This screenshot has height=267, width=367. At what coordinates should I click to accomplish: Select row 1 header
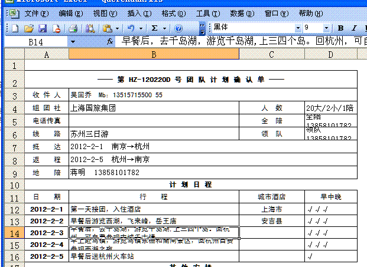pyautogui.click(x=15, y=65)
